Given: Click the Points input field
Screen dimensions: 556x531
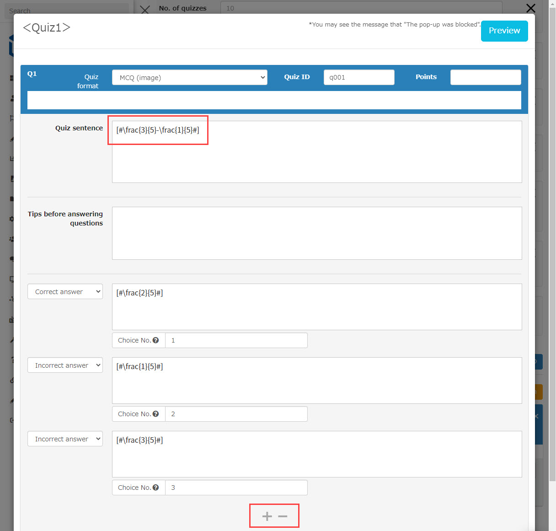Looking at the screenshot, I should click(485, 77).
